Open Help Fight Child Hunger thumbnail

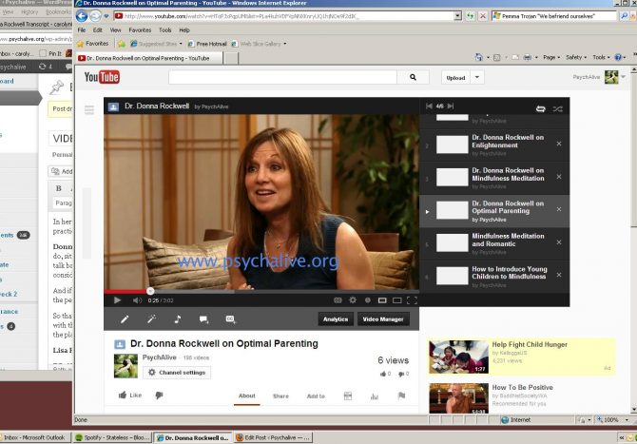point(458,357)
